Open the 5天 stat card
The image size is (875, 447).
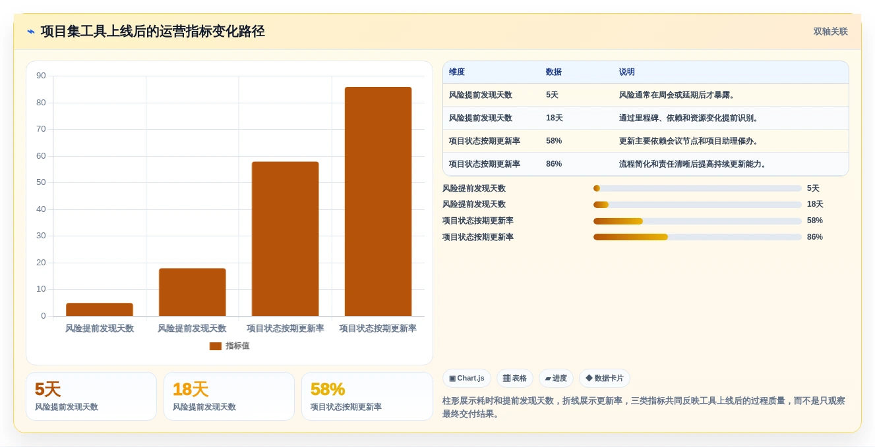92,396
